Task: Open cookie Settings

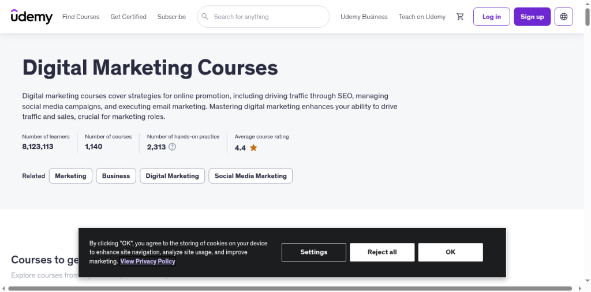Action: click(x=313, y=252)
